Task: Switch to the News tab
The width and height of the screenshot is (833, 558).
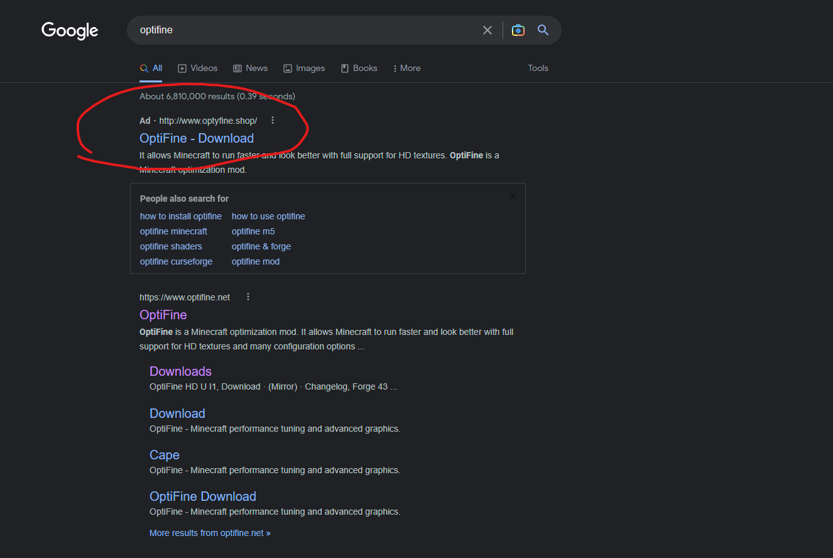Action: 250,68
